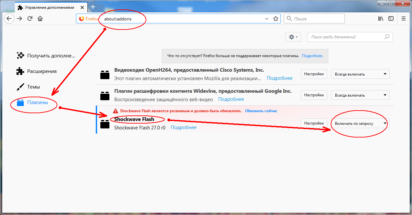Select 'Темы' in the sidebar
This screenshot has height=215, width=412.
(x=33, y=87)
